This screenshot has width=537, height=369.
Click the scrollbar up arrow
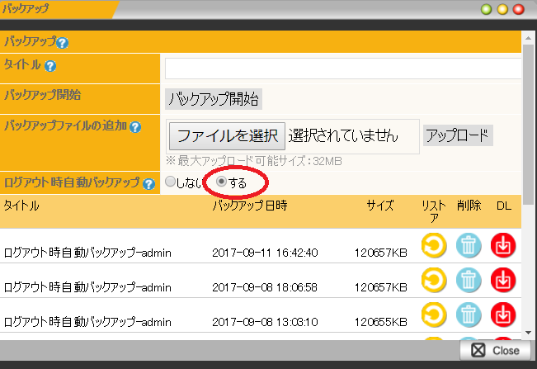(529, 38)
